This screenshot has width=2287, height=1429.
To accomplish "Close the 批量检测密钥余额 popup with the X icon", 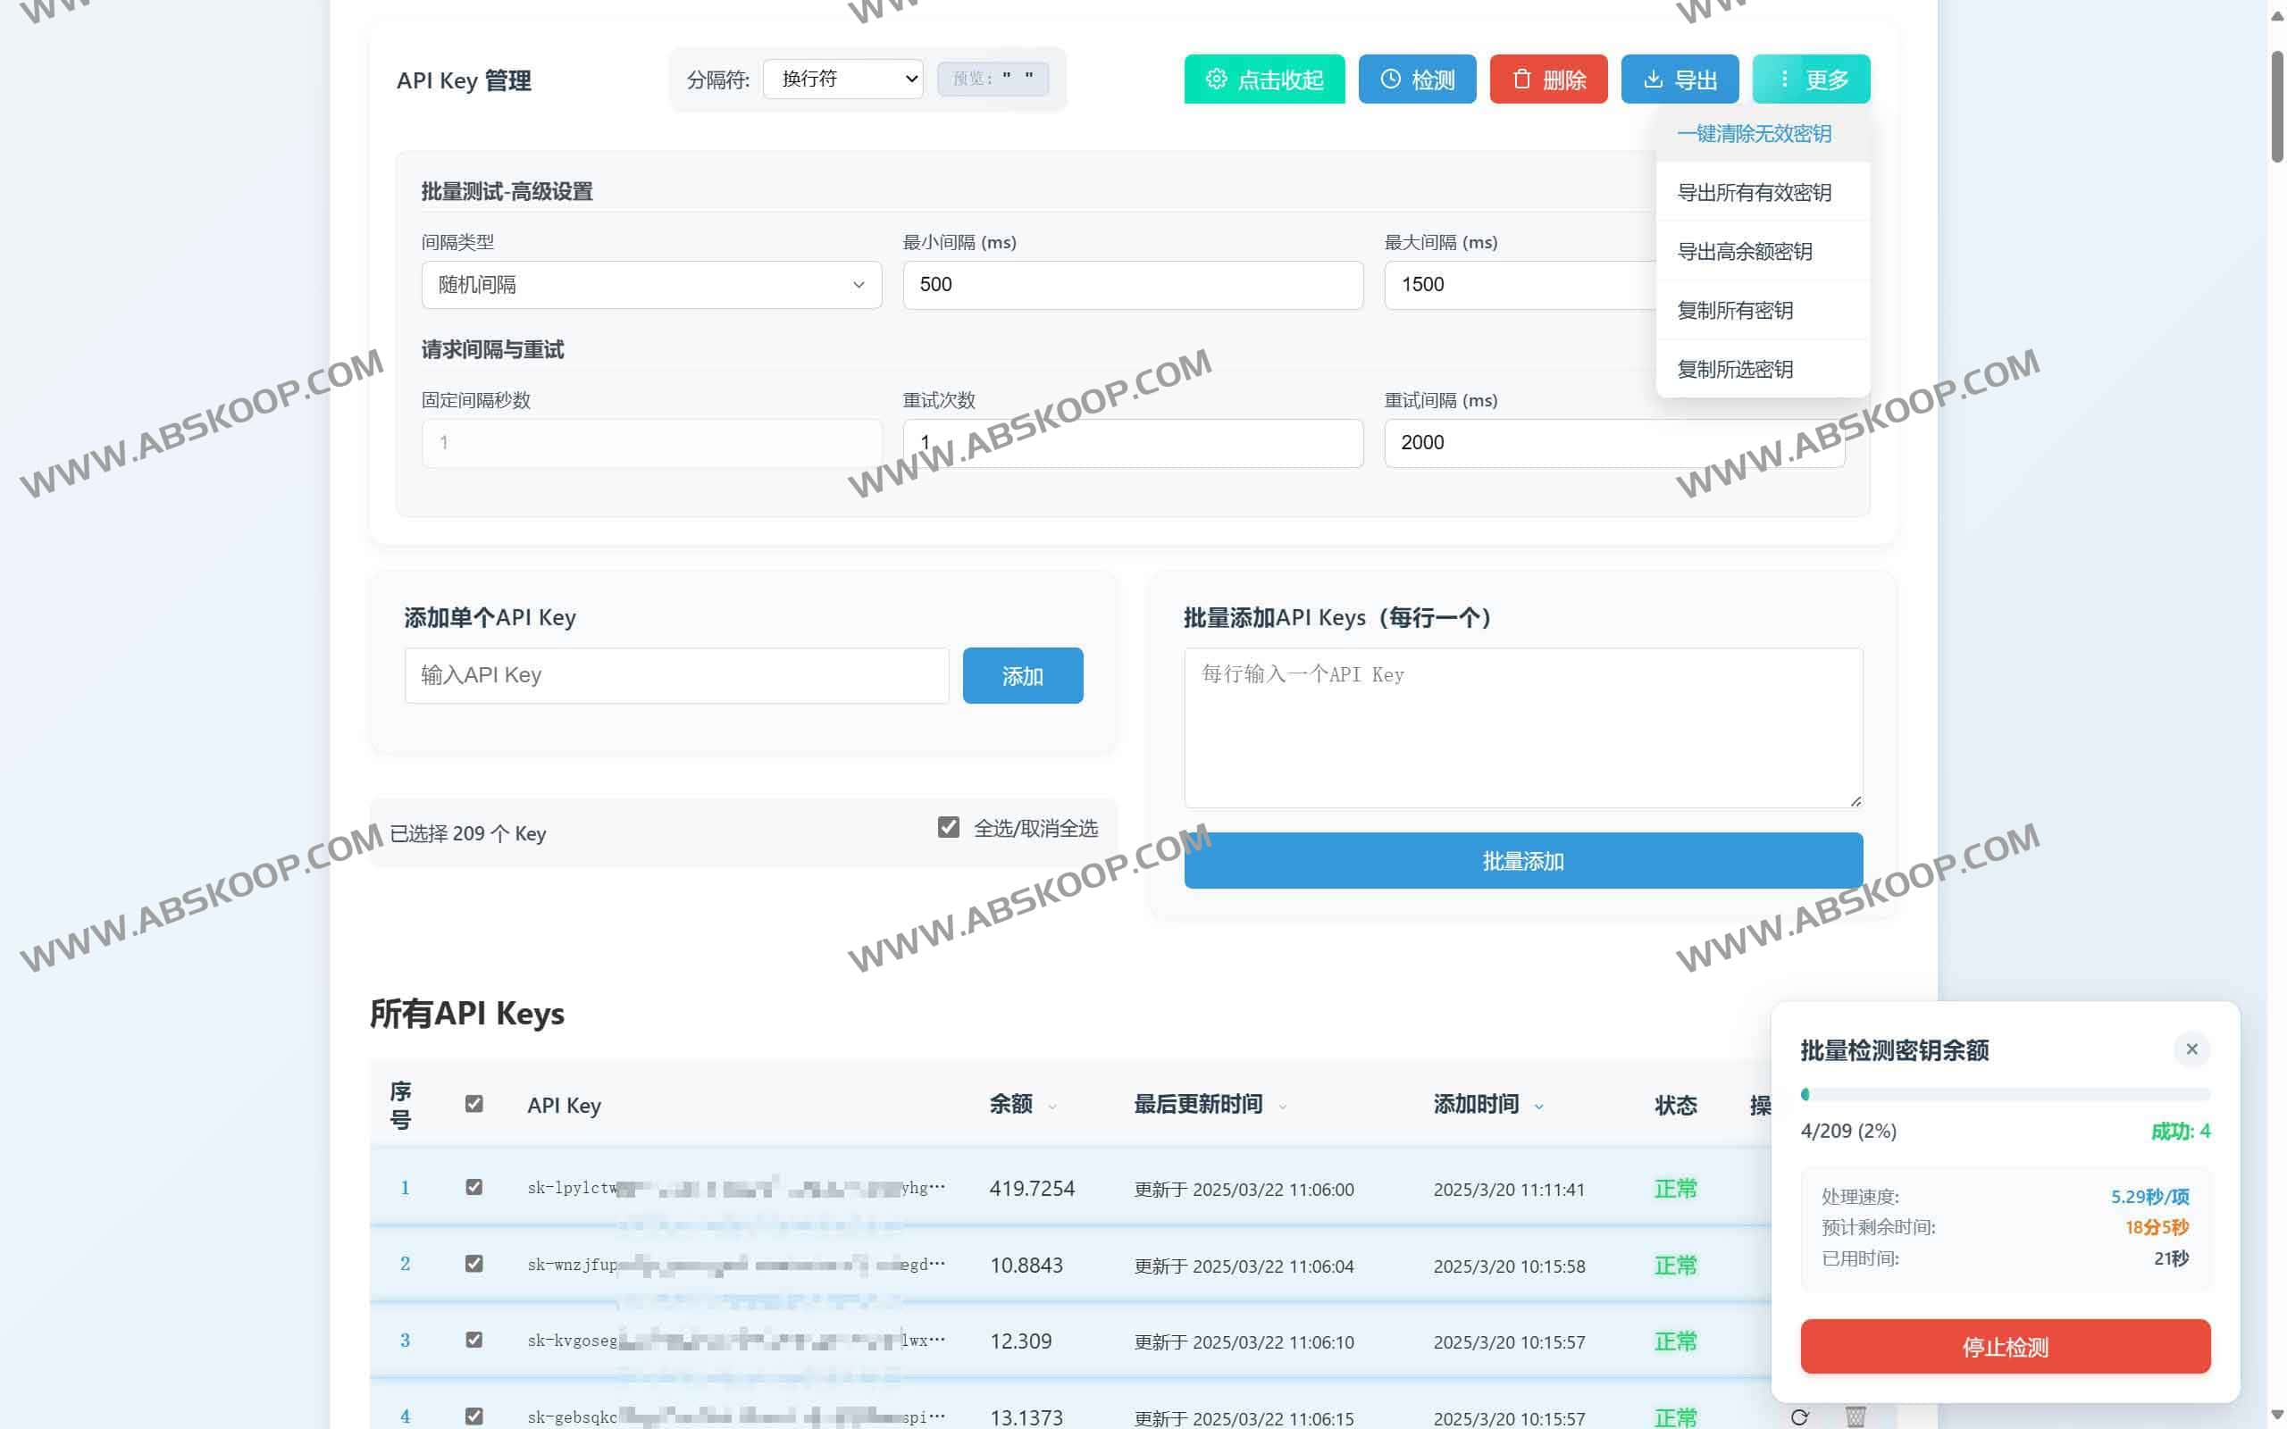I will coord(2191,1049).
